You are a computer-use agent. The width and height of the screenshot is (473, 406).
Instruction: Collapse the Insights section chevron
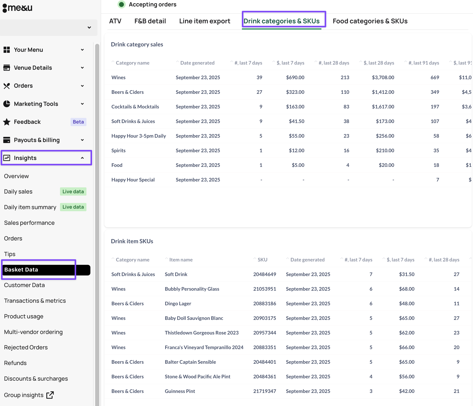[x=82, y=158]
